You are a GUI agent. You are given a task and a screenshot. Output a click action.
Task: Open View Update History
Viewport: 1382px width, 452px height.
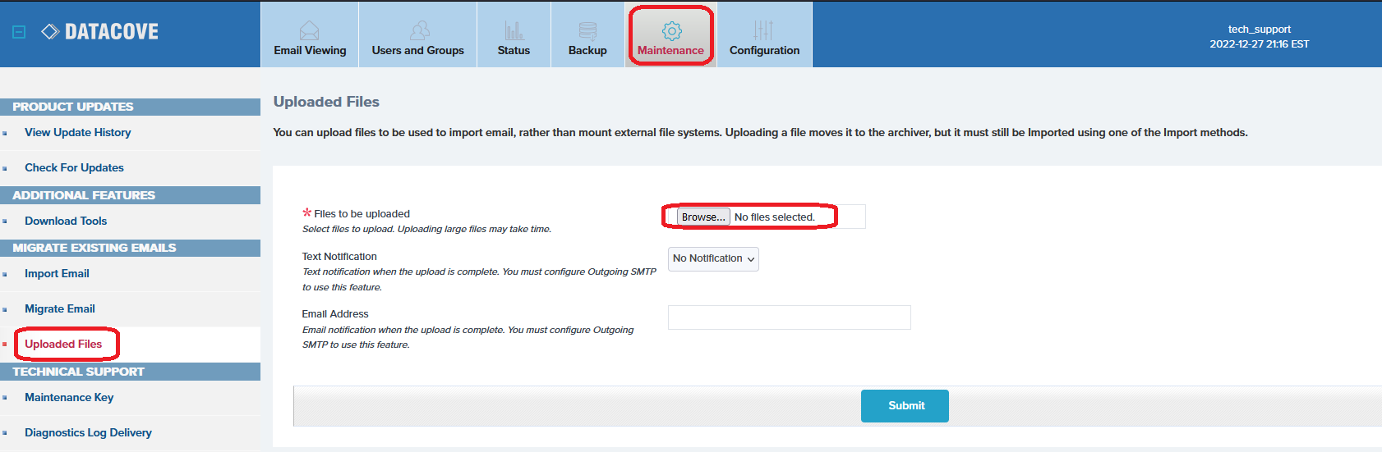tap(77, 133)
